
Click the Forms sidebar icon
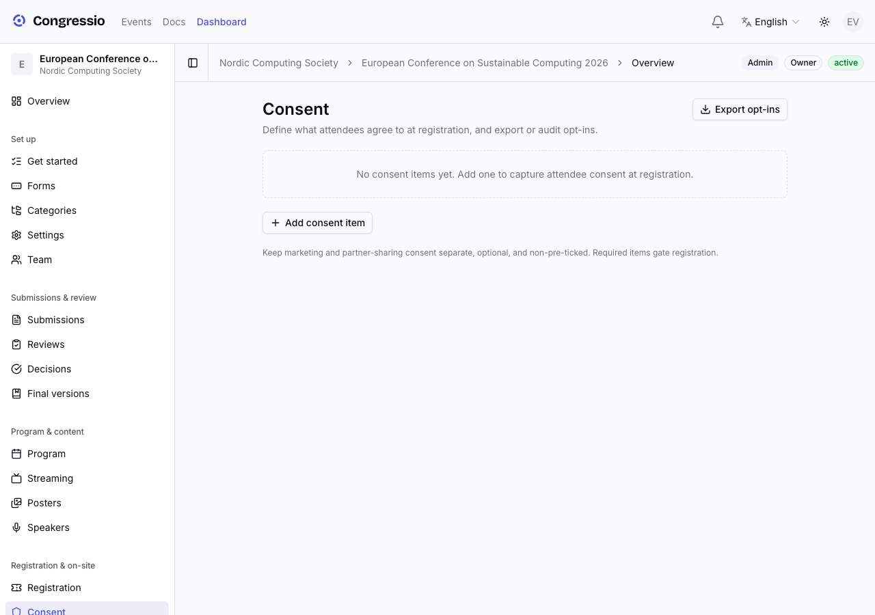(16, 186)
